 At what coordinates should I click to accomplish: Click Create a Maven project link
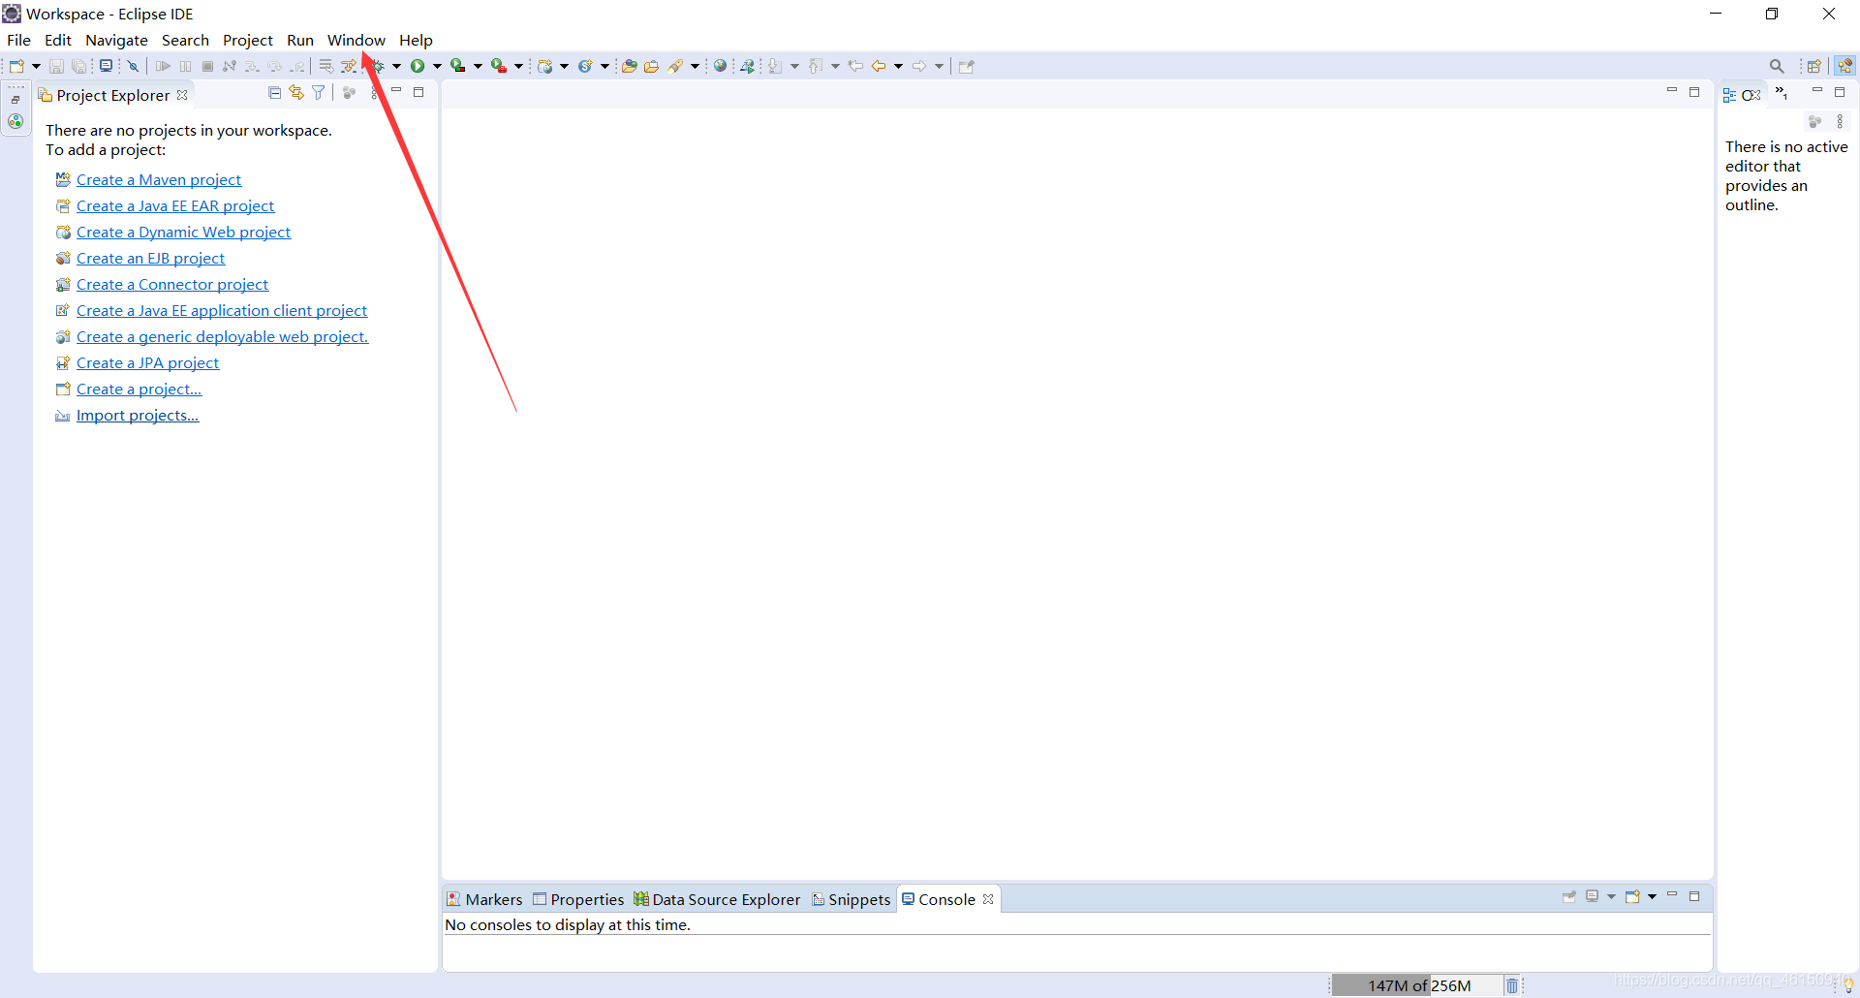pos(159,179)
